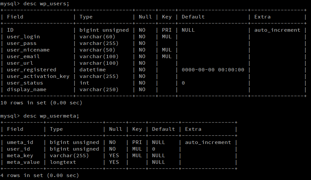Click the umeta_id field name
Screen dimensions: 311x180
[x=20, y=142]
